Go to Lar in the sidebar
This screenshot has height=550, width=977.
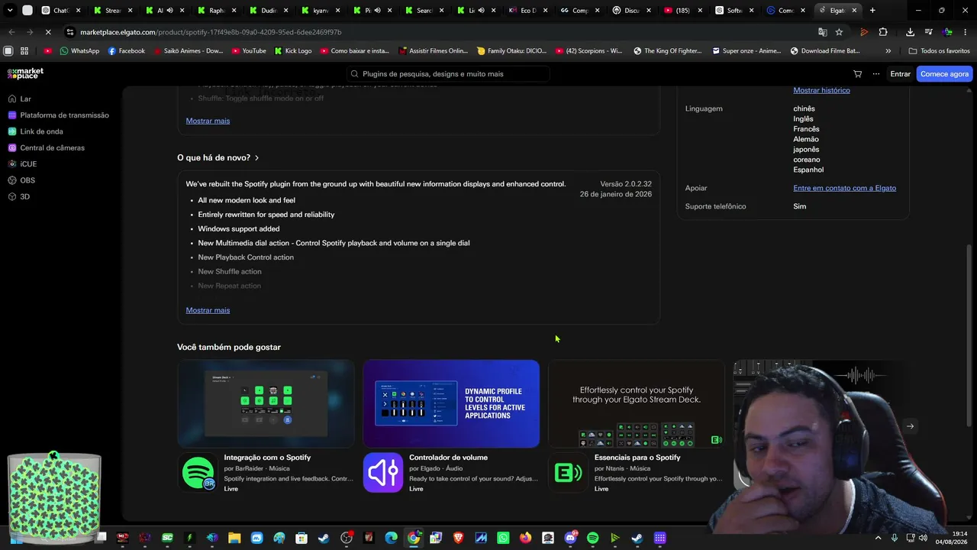(x=19, y=99)
